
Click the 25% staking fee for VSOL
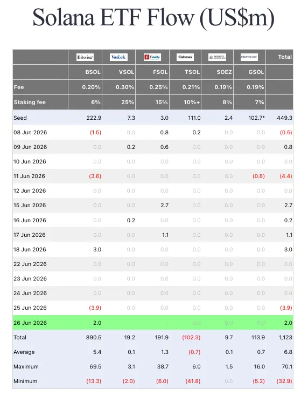128,103
